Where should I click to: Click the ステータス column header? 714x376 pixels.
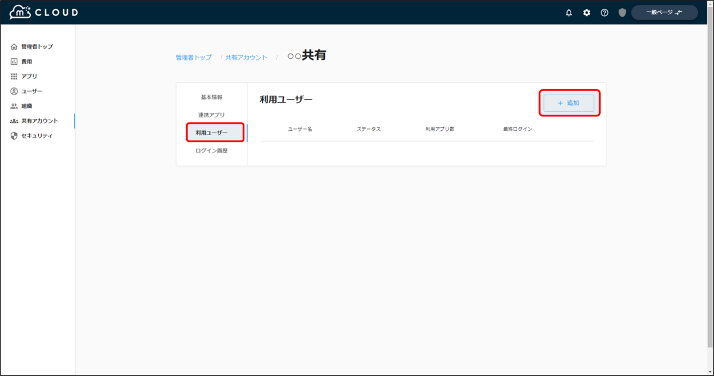tap(368, 129)
